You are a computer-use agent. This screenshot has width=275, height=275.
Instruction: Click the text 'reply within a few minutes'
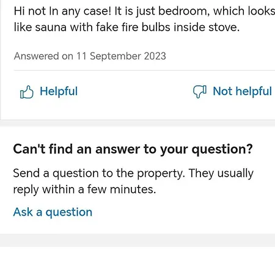[x=84, y=189]
